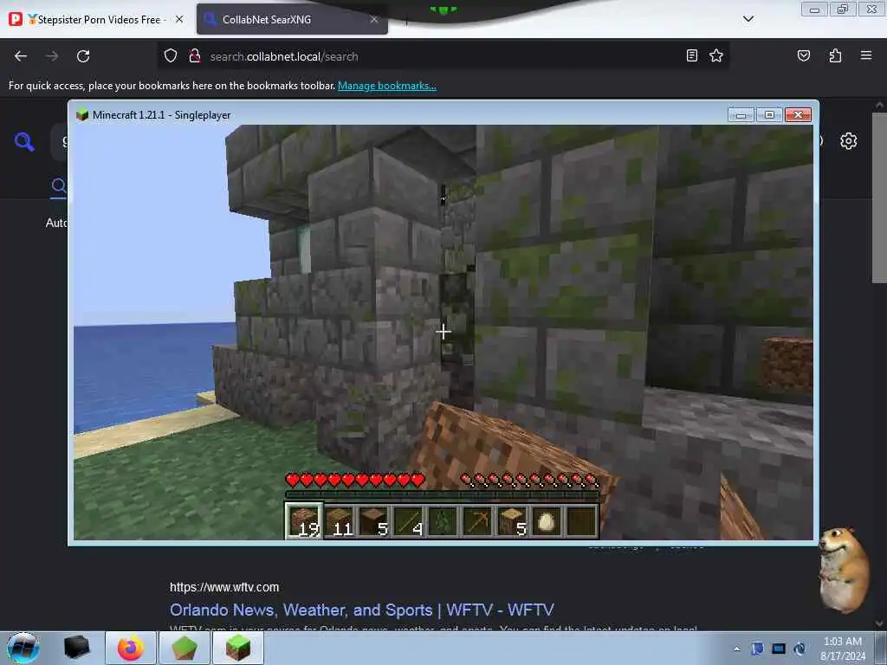Select the wooden pickaxe hotbar slot
The image size is (887, 665).
tap(477, 520)
